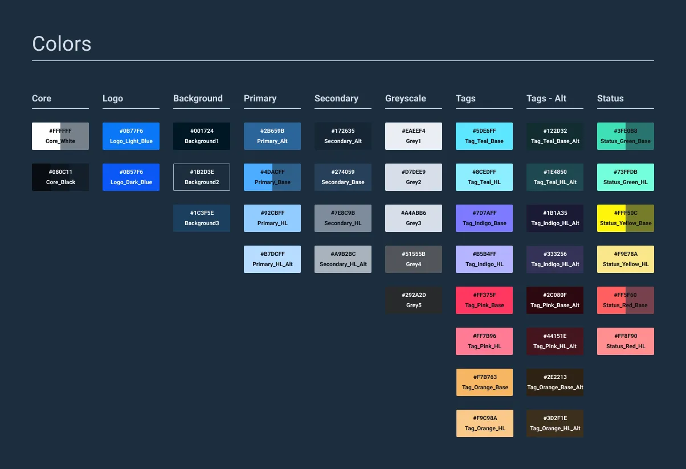
Task: Click the Status_Green_HL color swatch
Action: [x=625, y=177]
